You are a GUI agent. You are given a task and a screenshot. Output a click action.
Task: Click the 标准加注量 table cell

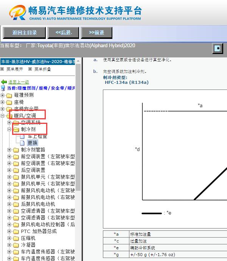point(178,234)
